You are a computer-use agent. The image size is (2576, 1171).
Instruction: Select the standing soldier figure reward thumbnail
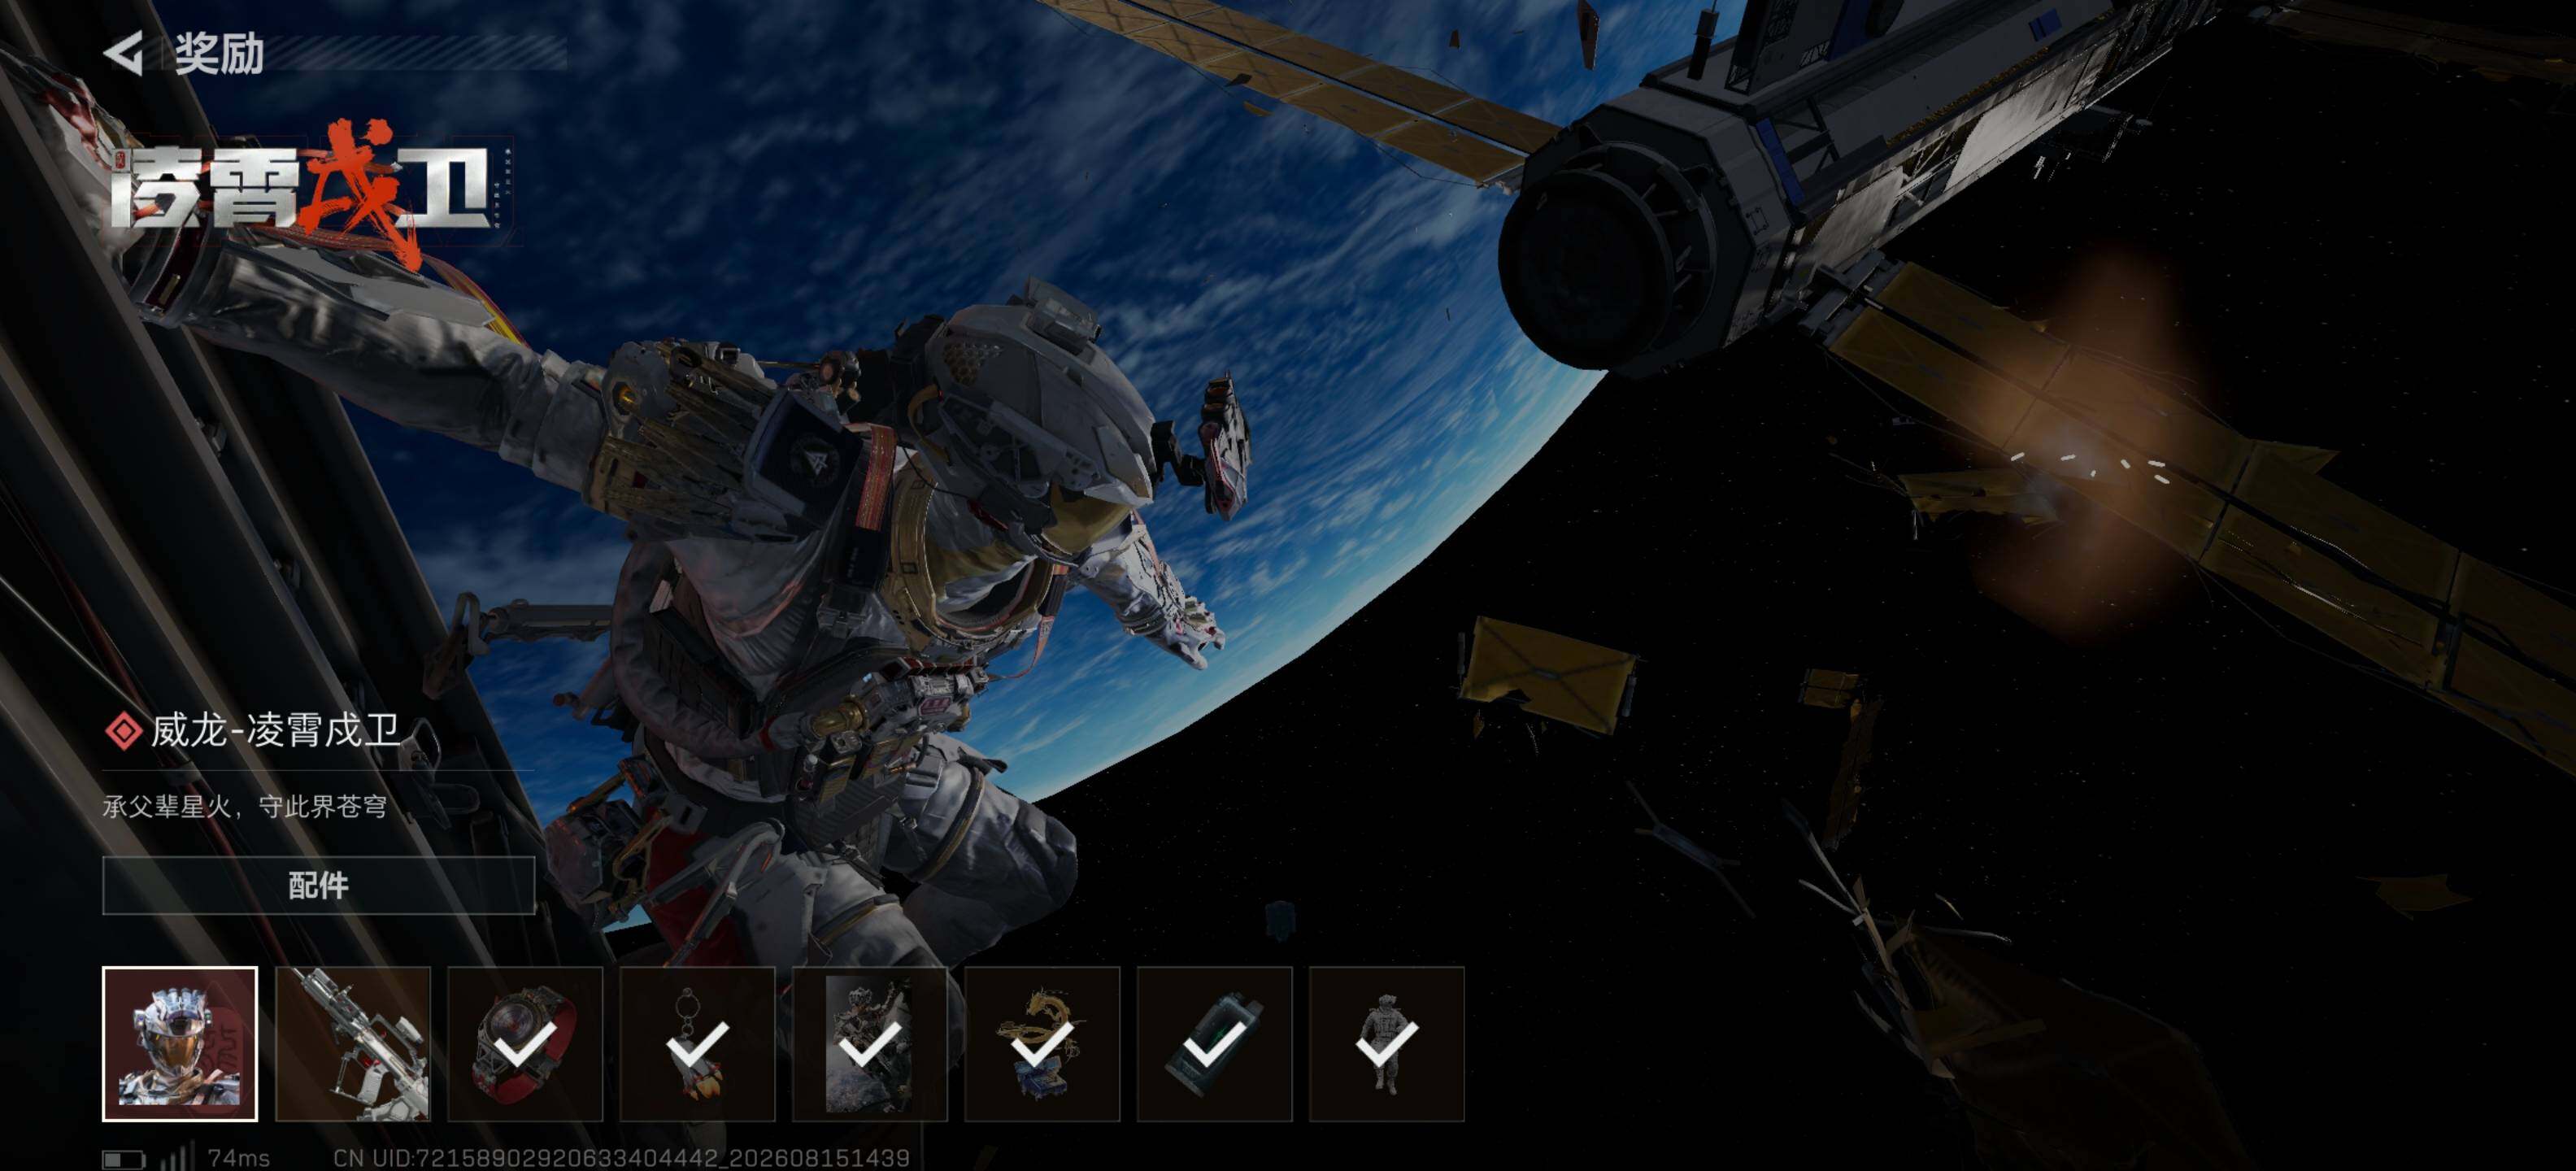tap(1387, 1043)
